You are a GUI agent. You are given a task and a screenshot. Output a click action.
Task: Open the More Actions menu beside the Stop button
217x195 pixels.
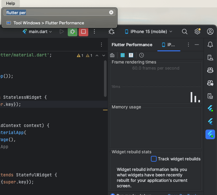(x=94, y=32)
